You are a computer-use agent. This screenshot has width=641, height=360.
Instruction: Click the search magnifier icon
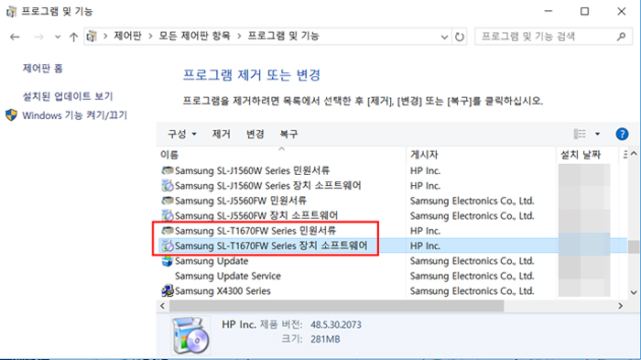621,37
